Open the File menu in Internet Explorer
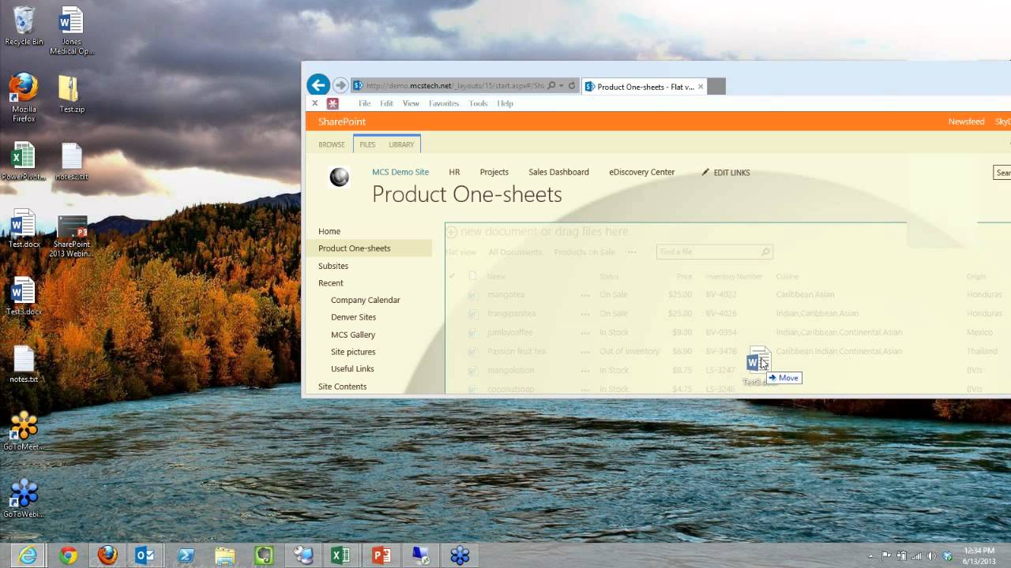The height and width of the screenshot is (568, 1011). (x=364, y=103)
